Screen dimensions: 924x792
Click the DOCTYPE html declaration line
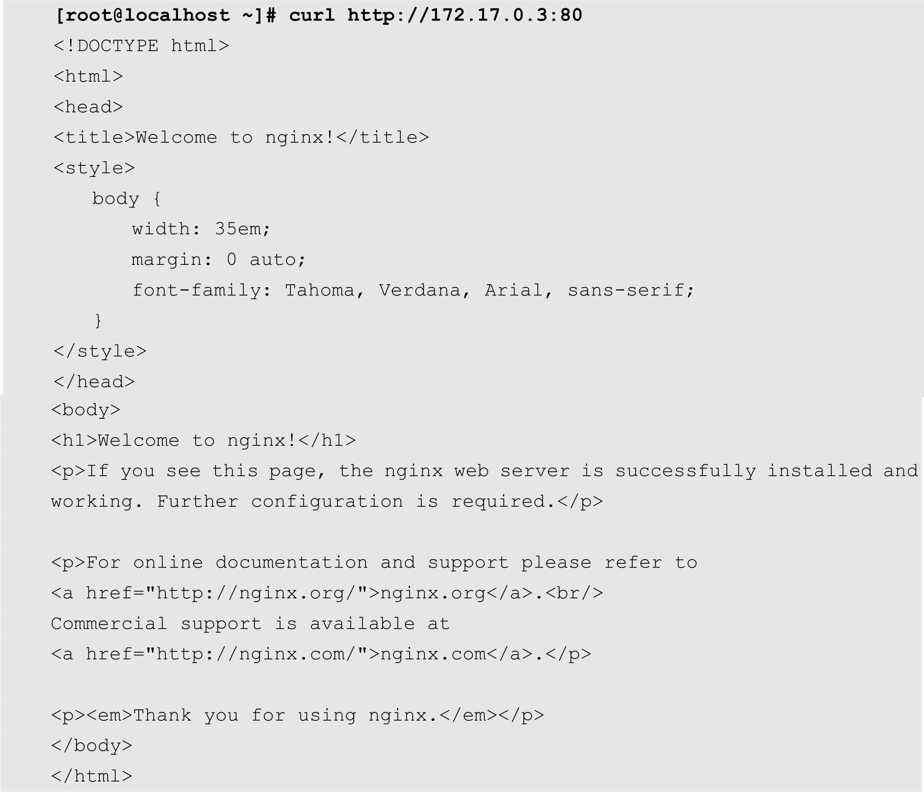click(141, 46)
